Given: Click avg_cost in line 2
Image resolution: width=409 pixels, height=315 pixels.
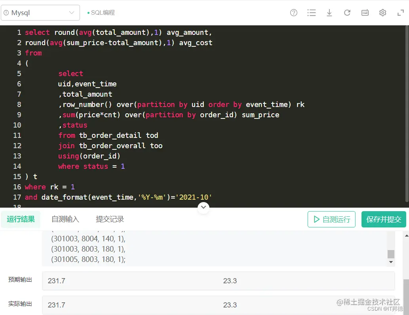Looking at the screenshot, I should [196, 43].
